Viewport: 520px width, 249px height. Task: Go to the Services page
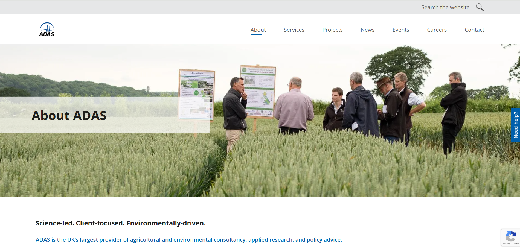[x=294, y=30]
